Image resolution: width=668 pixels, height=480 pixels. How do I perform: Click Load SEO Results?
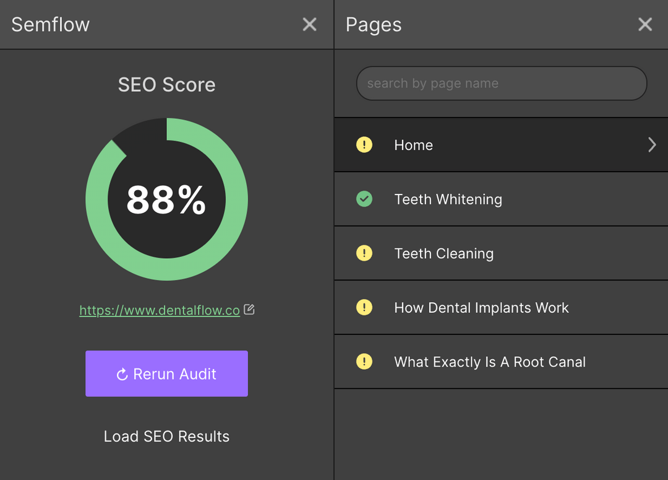(x=166, y=436)
